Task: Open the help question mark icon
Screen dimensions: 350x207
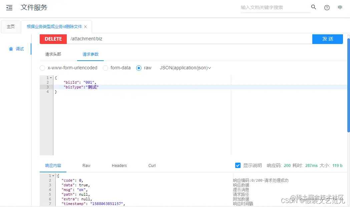Action: (327, 8)
